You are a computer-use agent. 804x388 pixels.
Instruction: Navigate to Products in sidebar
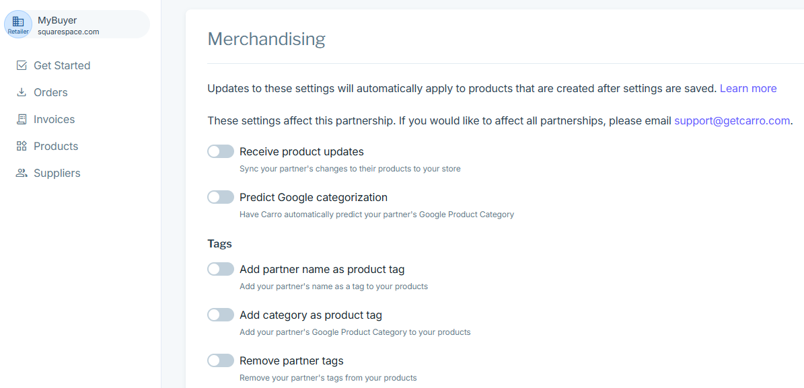point(56,146)
